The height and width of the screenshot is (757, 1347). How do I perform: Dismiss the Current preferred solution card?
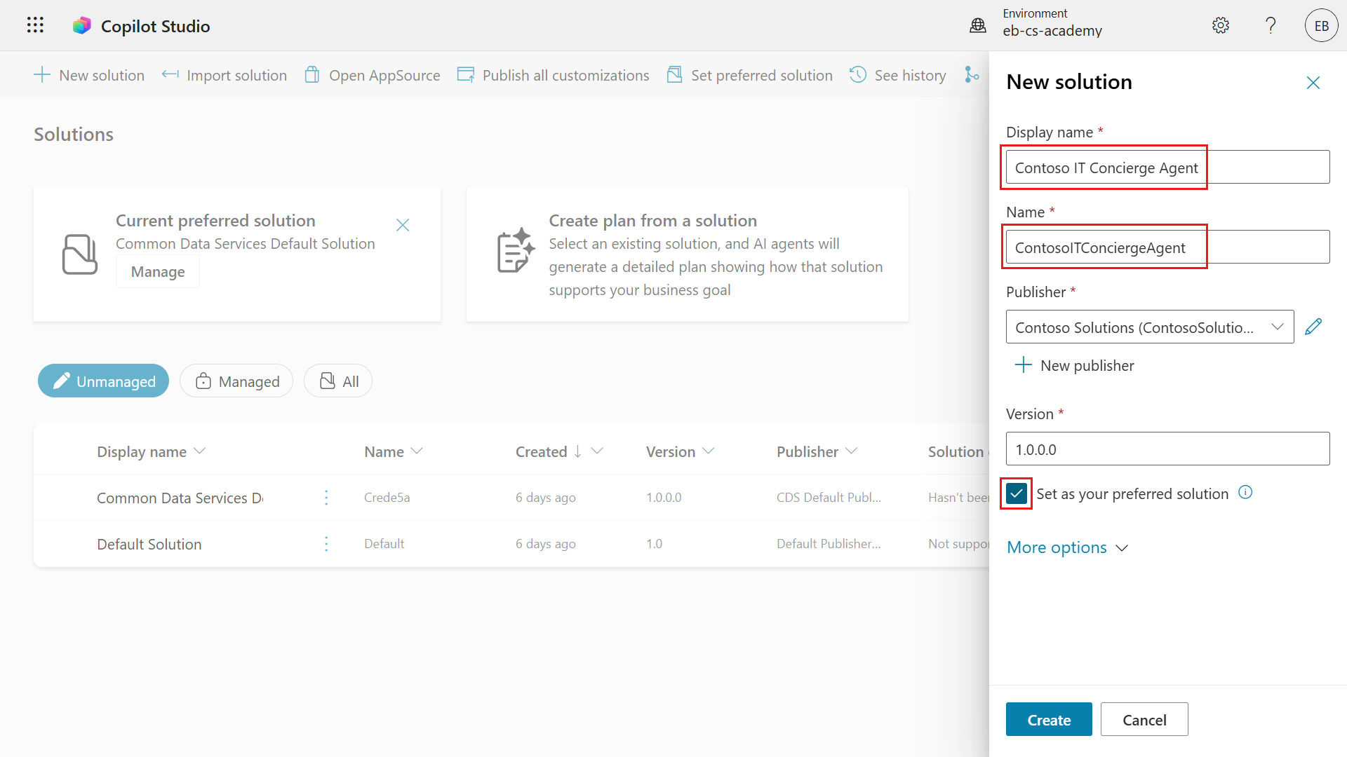[x=403, y=225]
